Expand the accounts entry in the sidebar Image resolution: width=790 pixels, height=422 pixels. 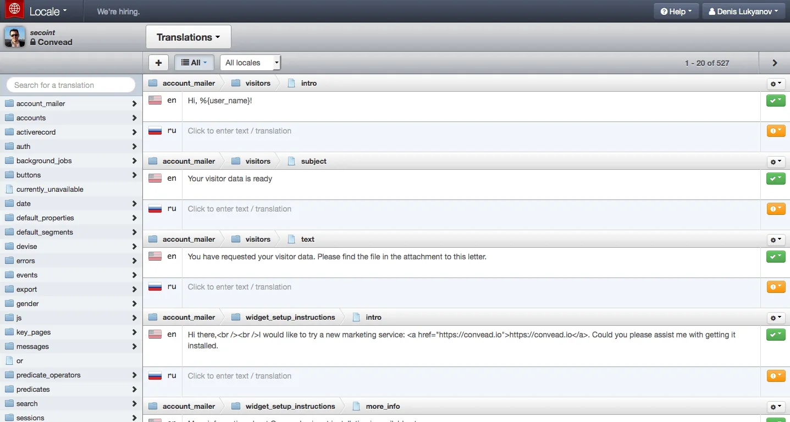tap(134, 118)
